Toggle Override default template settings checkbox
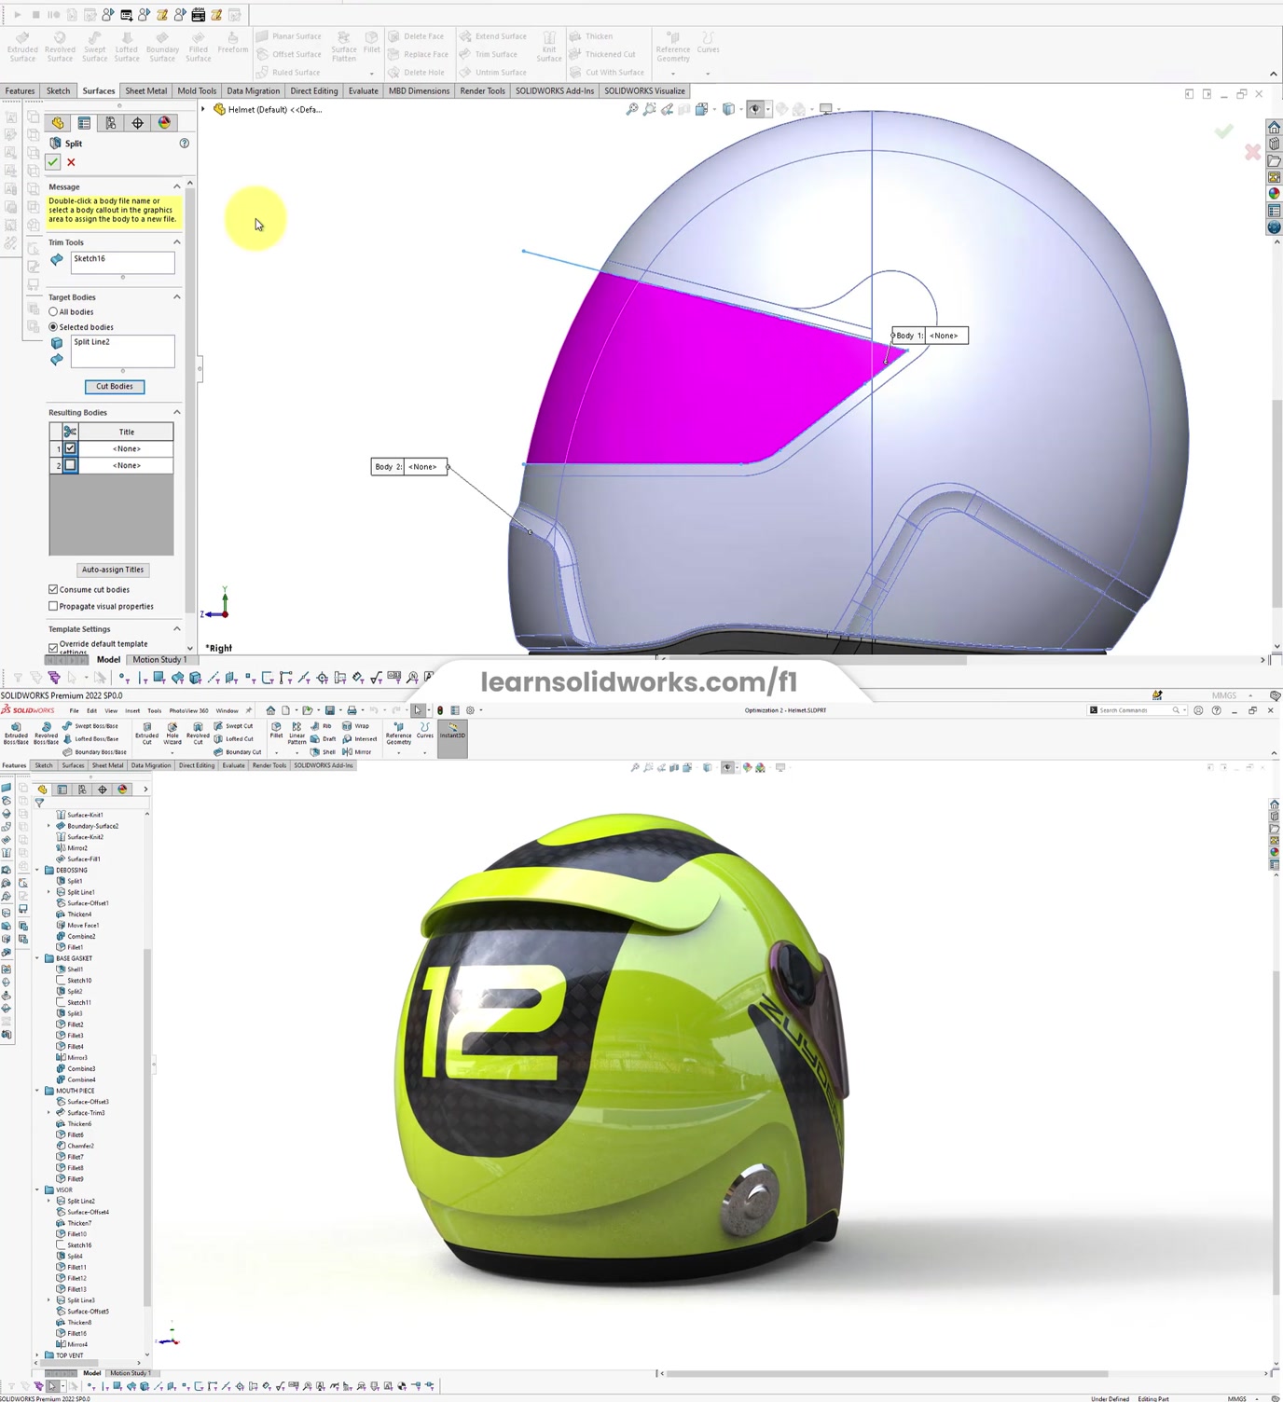The height and width of the screenshot is (1402, 1283). [53, 647]
